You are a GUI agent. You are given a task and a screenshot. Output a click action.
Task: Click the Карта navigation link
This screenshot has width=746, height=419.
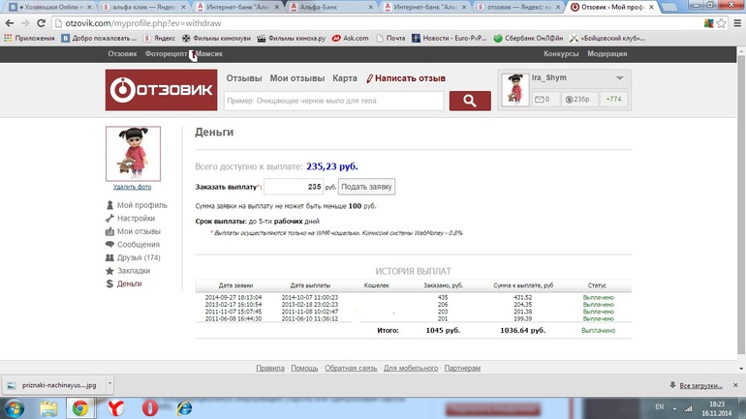pos(345,78)
